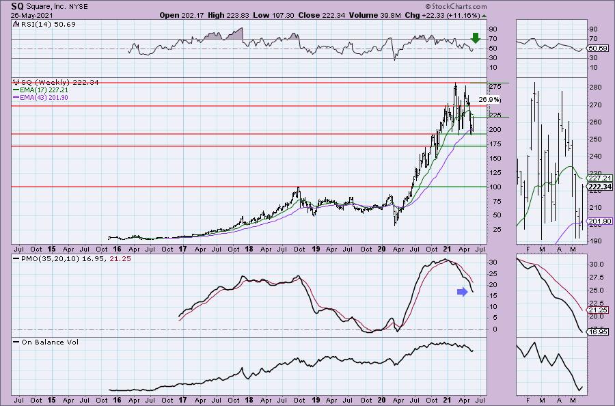
Task: Click the 227.21 EMA value tag at right
Action: click(599, 178)
